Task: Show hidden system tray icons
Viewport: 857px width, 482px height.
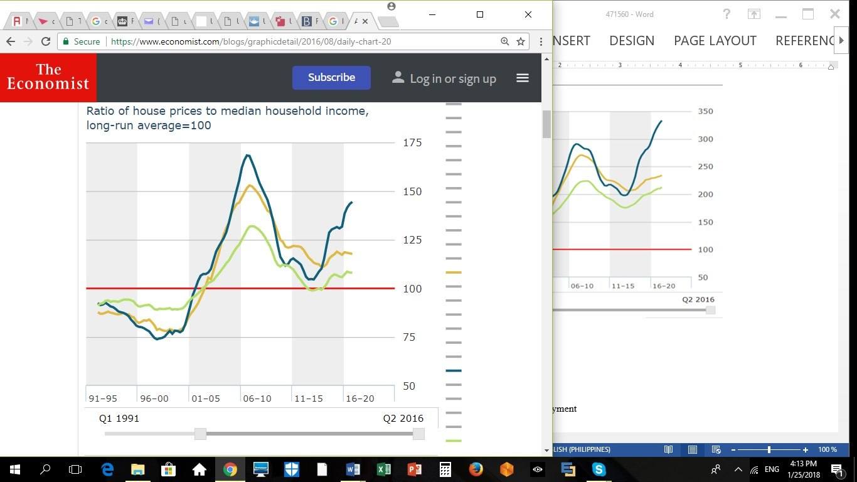Action: [738, 469]
